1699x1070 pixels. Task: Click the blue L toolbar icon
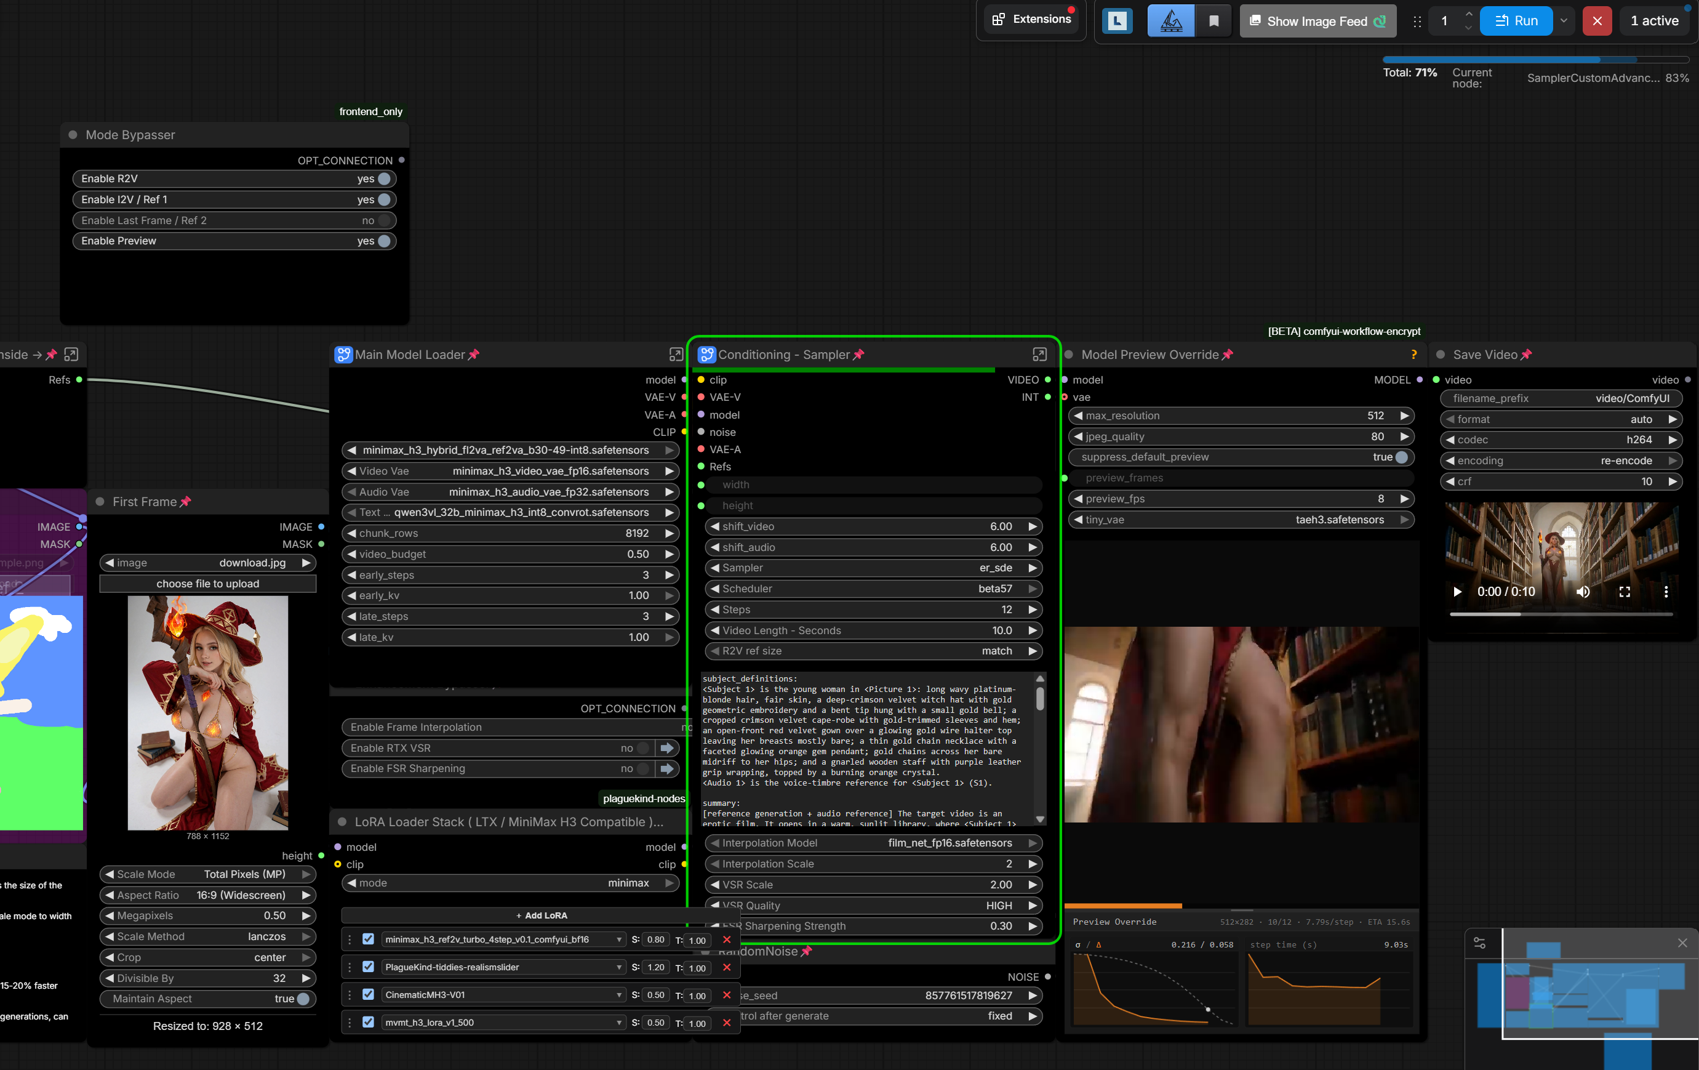coord(1117,21)
